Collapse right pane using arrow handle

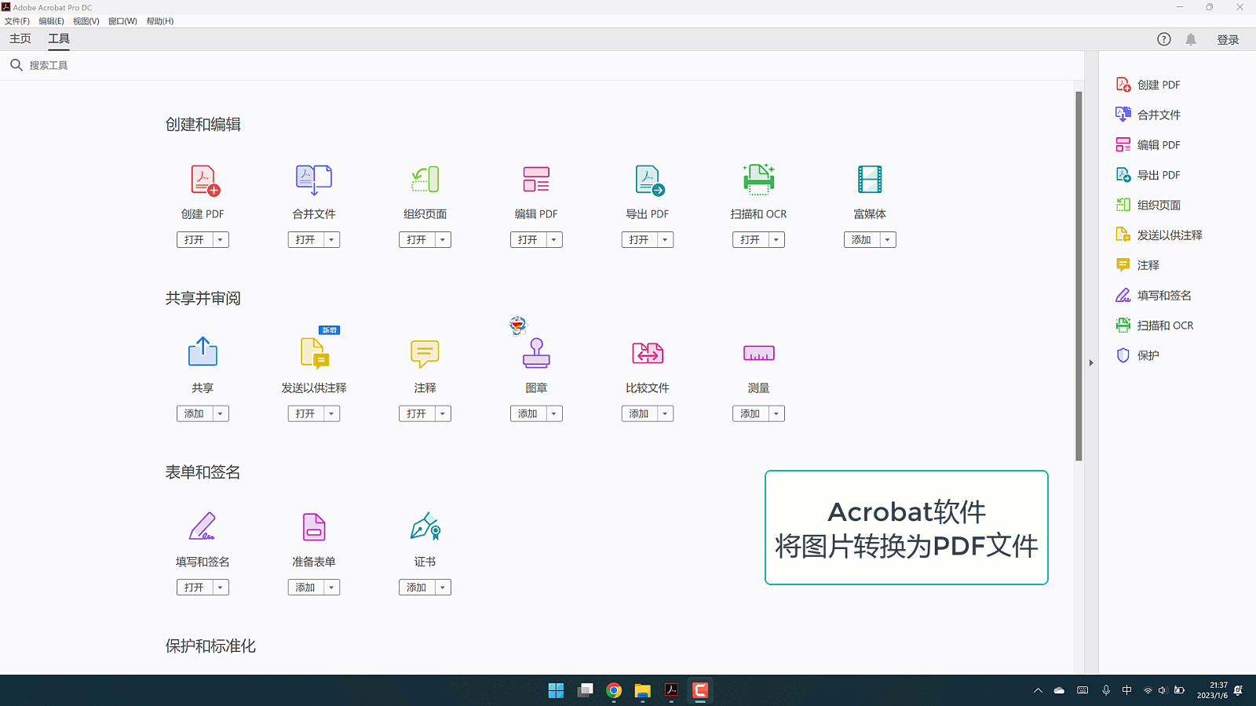coord(1091,362)
